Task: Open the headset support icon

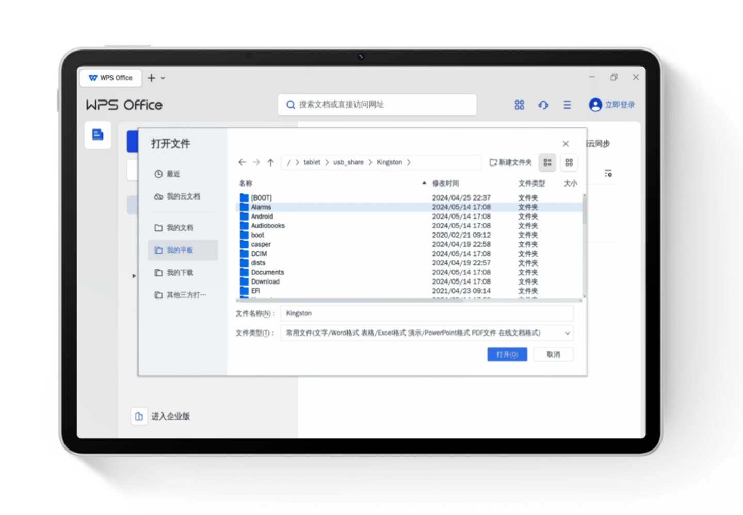Action: point(543,105)
